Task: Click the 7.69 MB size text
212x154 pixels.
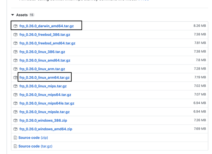Action: [200, 128]
